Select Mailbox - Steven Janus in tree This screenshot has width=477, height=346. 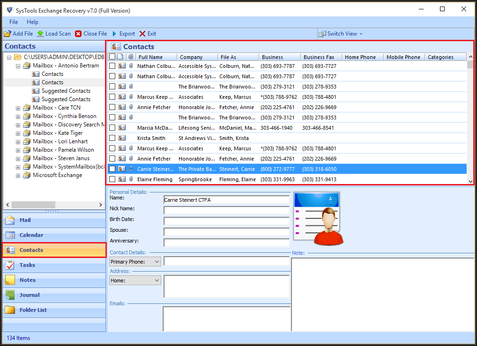[x=61, y=158]
